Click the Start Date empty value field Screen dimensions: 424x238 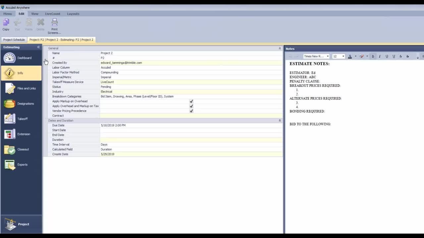coord(191,130)
